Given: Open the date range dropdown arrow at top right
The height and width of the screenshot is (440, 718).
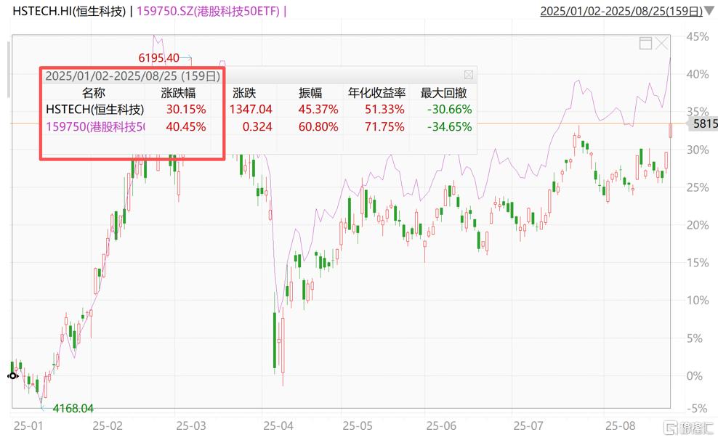Looking at the screenshot, I should tap(710, 11).
